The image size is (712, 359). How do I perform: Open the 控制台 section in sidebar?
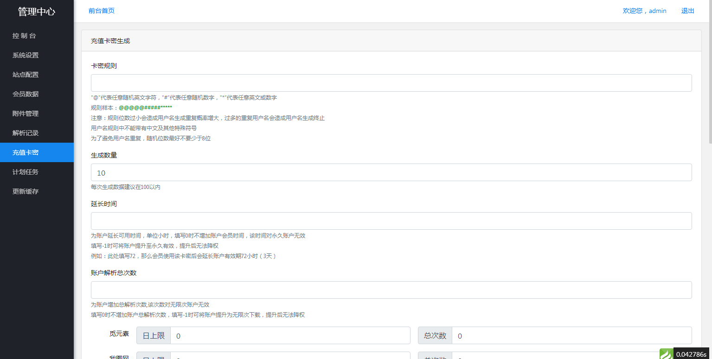tap(24, 36)
